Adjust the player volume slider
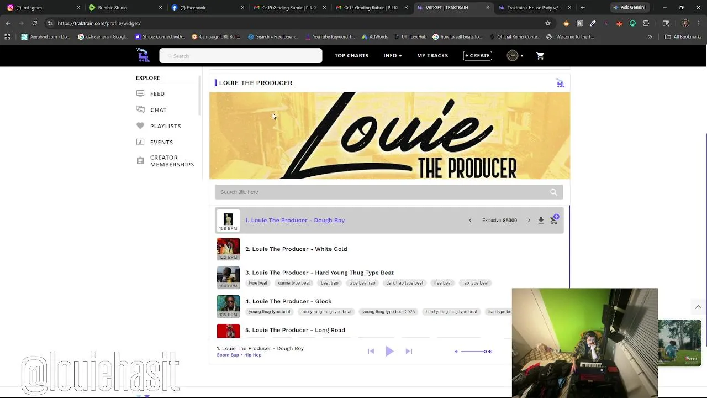The image size is (707, 398). tap(474, 352)
